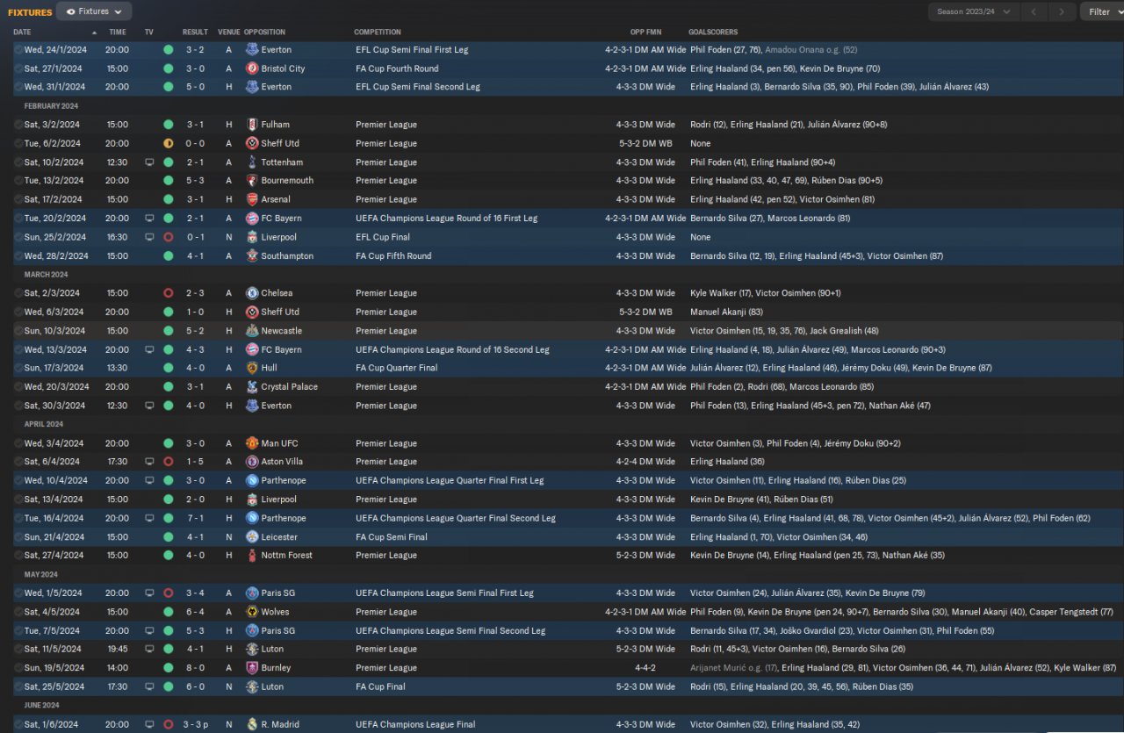Click the Bristol City club badge
The height and width of the screenshot is (733, 1124).
(252, 68)
